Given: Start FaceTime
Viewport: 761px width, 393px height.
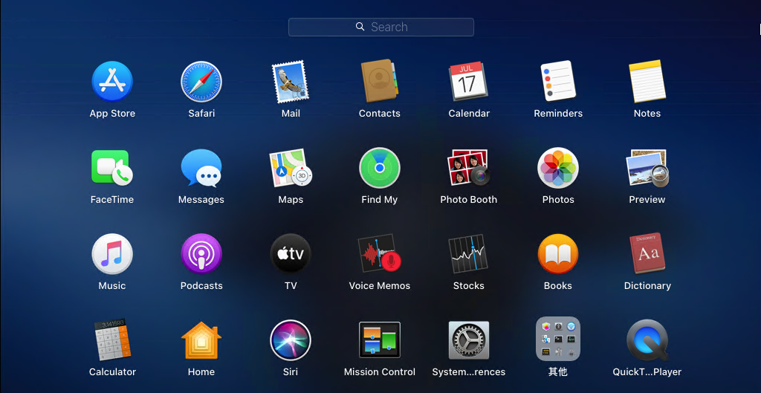Looking at the screenshot, I should pyautogui.click(x=112, y=168).
